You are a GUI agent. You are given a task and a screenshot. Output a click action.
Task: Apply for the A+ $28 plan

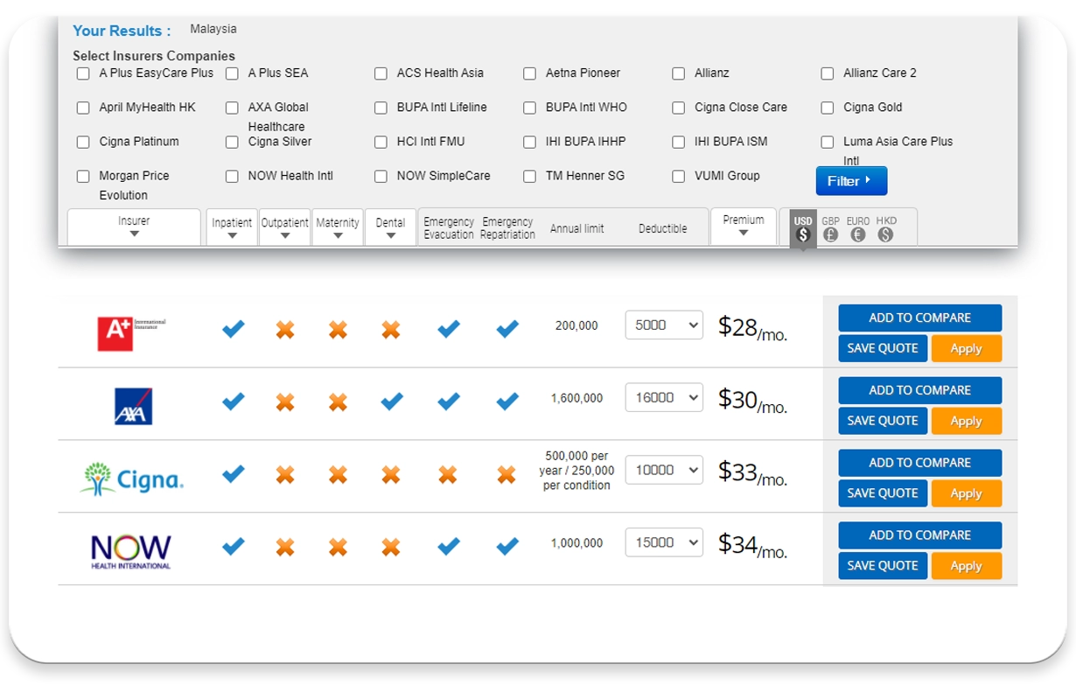pyautogui.click(x=966, y=348)
